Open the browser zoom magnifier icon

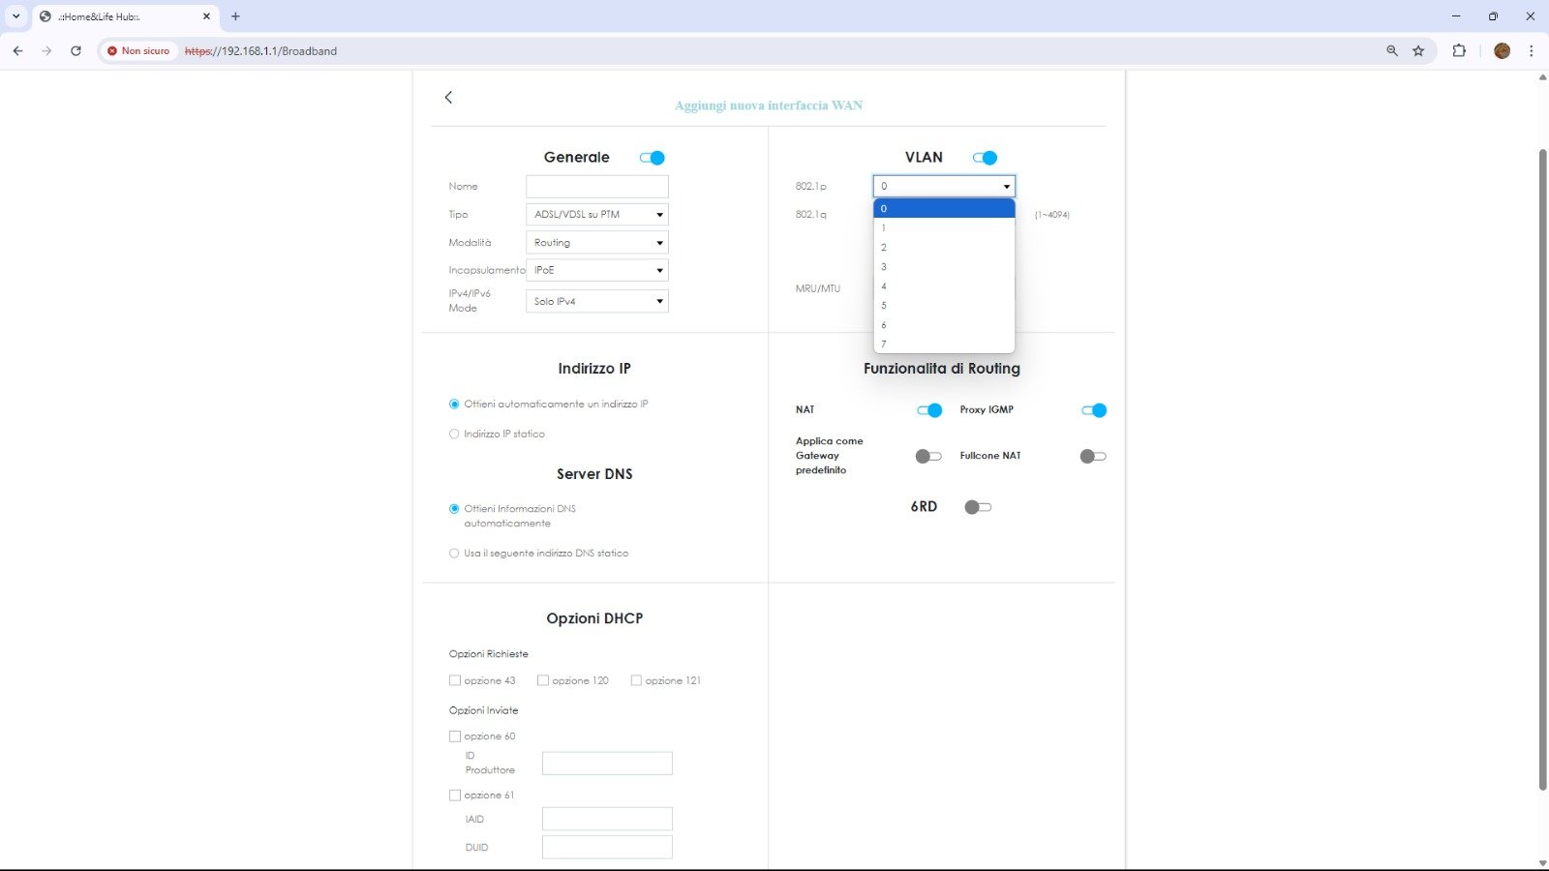coord(1392,50)
